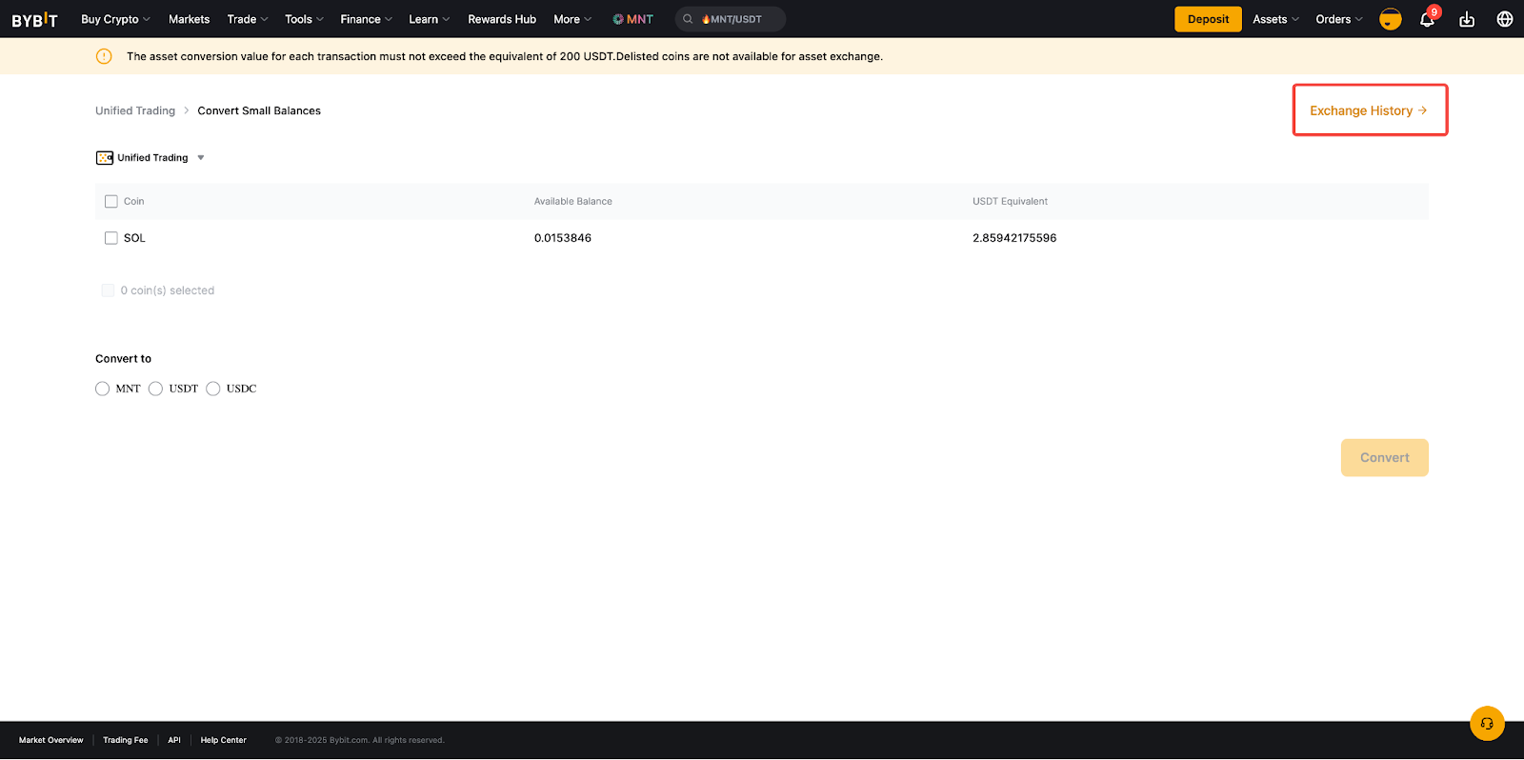Open the Assets dropdown
Image resolution: width=1524 pixels, height=760 pixels.
pos(1275,19)
